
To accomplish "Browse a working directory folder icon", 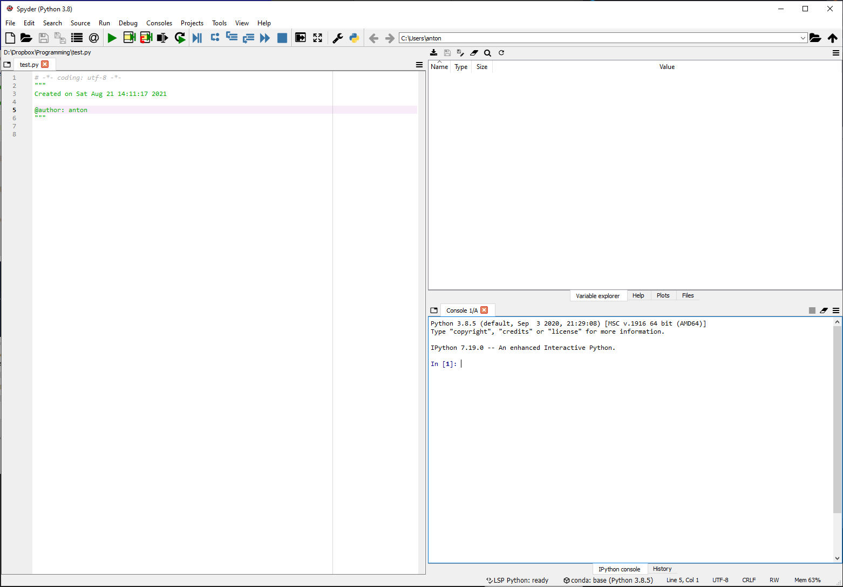I will click(815, 38).
